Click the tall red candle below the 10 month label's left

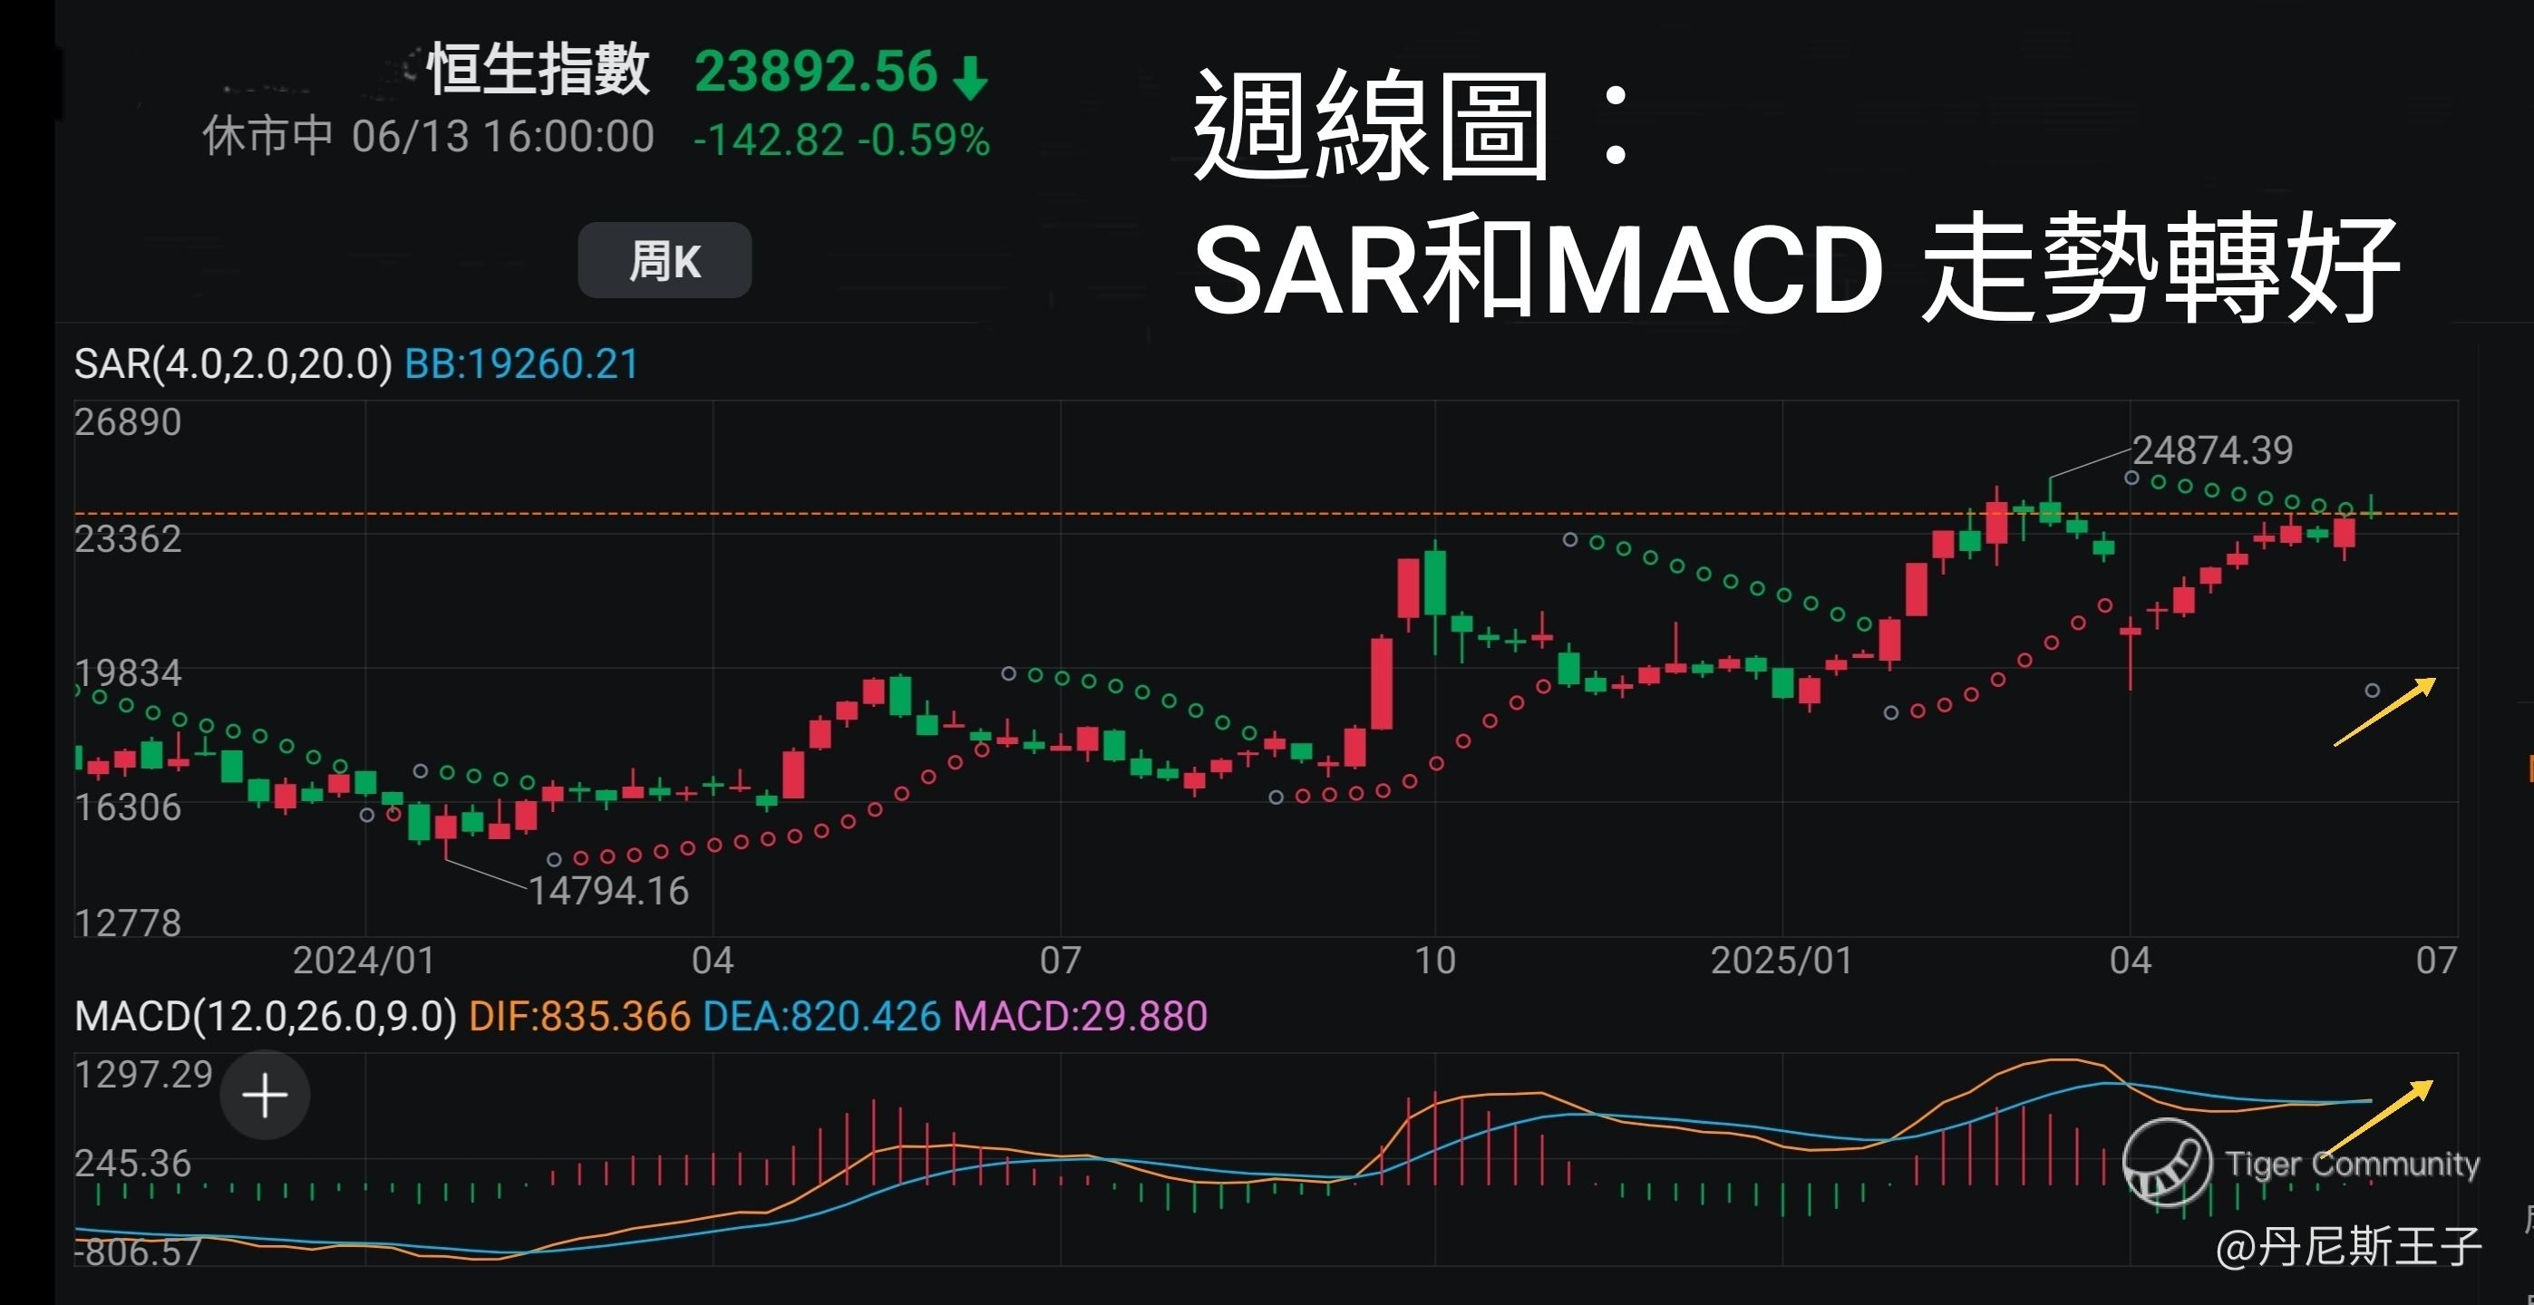coord(1381,683)
